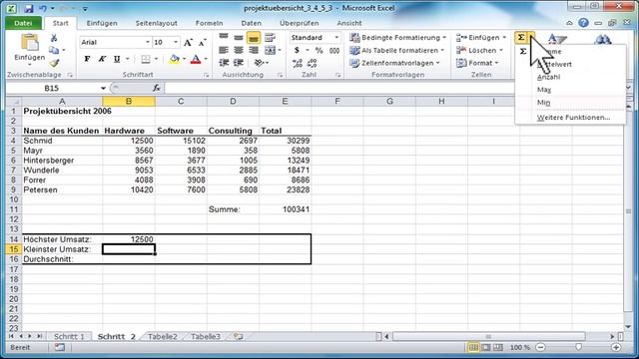Zoom in with the plus button
The height and width of the screenshot is (359, 639).
point(616,348)
